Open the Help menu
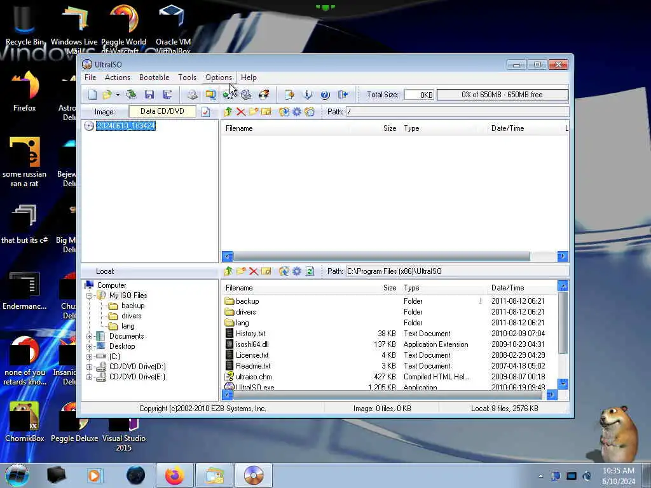The width and height of the screenshot is (651, 488). [x=249, y=78]
